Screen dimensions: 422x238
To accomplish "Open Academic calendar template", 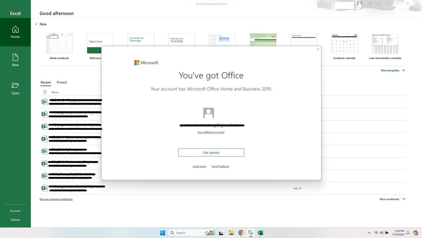I will pos(344,46).
